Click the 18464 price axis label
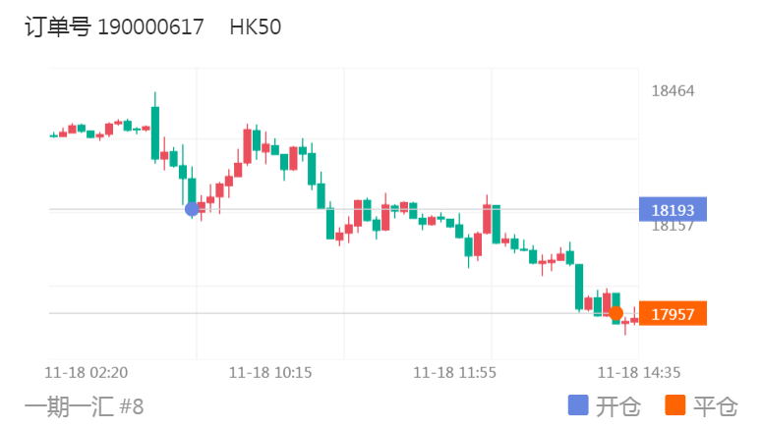Viewport: 762px width, 429px height. point(674,91)
